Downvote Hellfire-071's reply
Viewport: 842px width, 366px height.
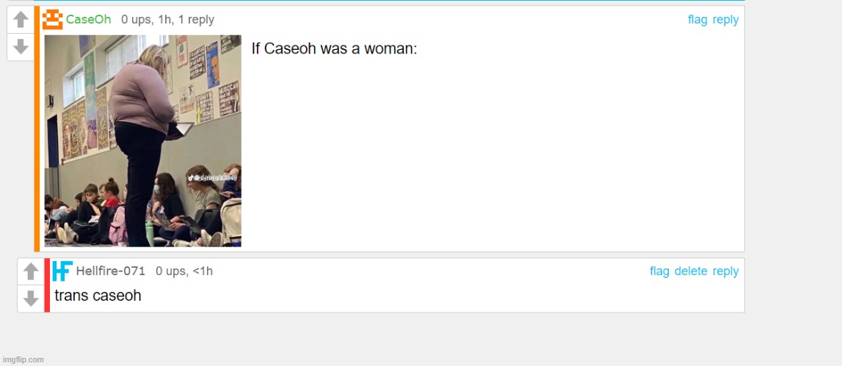tap(31, 299)
